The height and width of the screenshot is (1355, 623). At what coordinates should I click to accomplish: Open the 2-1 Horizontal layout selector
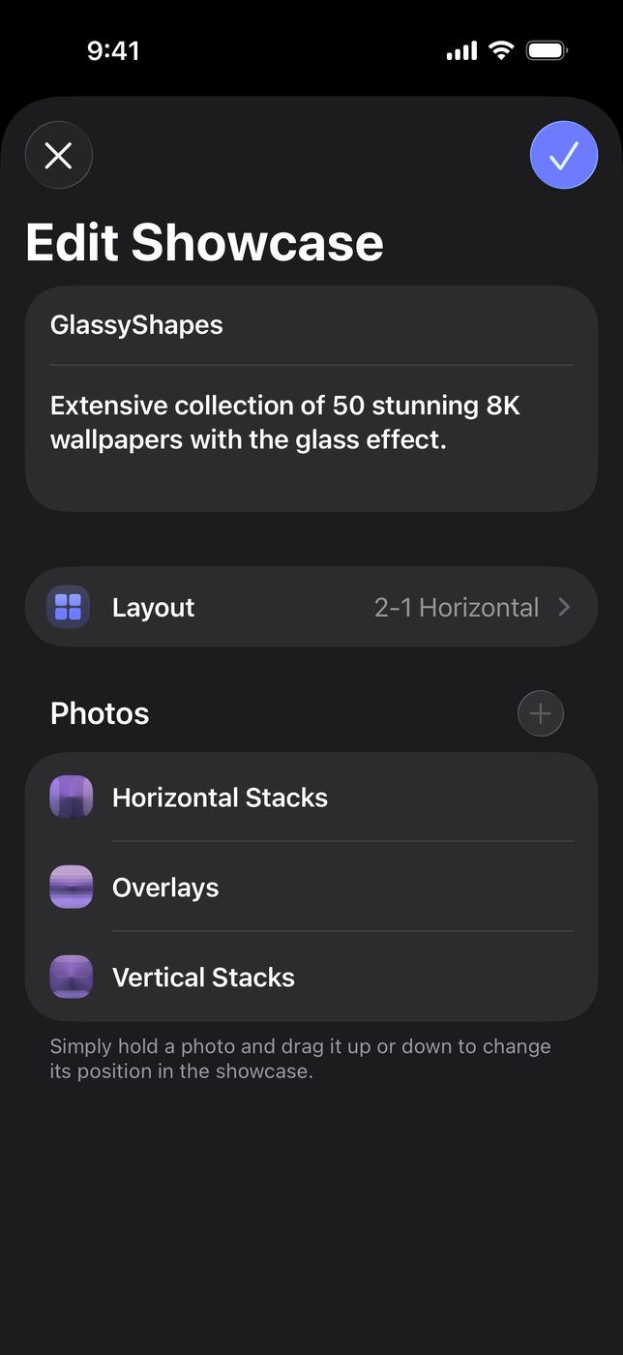(456, 608)
